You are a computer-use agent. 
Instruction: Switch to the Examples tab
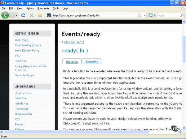(x=91, y=62)
